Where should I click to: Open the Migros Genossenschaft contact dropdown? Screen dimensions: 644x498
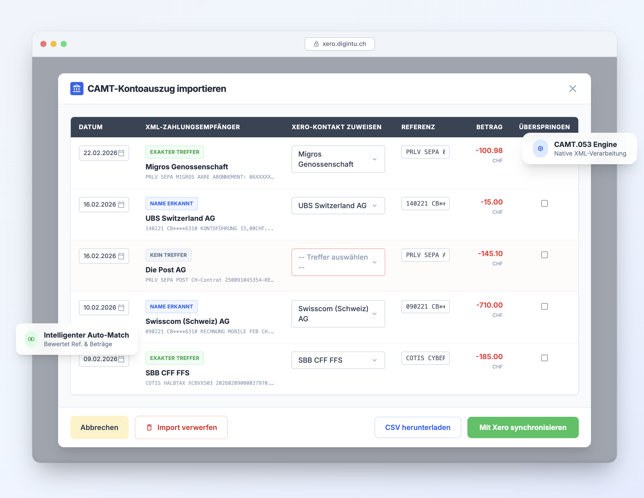pos(338,159)
